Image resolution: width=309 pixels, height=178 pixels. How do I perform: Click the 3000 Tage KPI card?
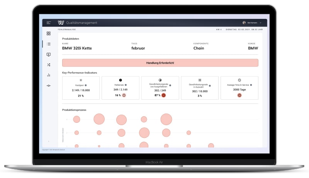coord(239,88)
